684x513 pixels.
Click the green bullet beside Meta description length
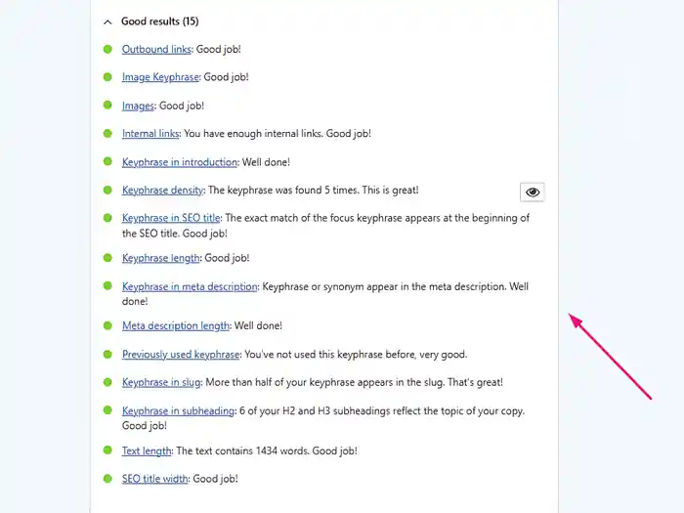(x=107, y=325)
